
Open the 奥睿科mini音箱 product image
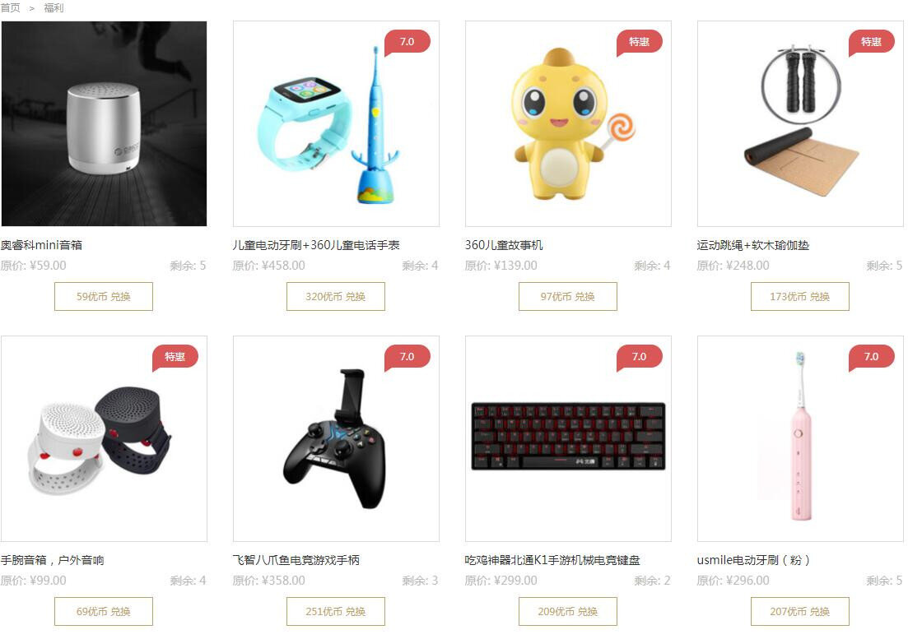tap(105, 123)
